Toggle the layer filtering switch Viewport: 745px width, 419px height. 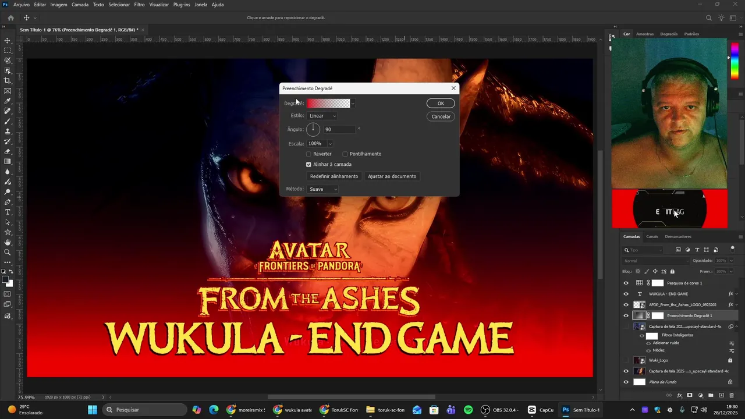pos(732,249)
